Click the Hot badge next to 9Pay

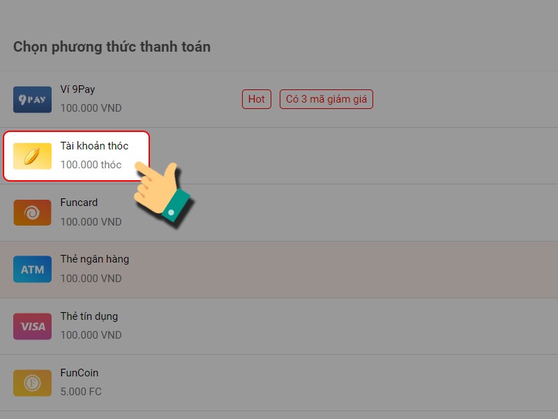pyautogui.click(x=257, y=99)
